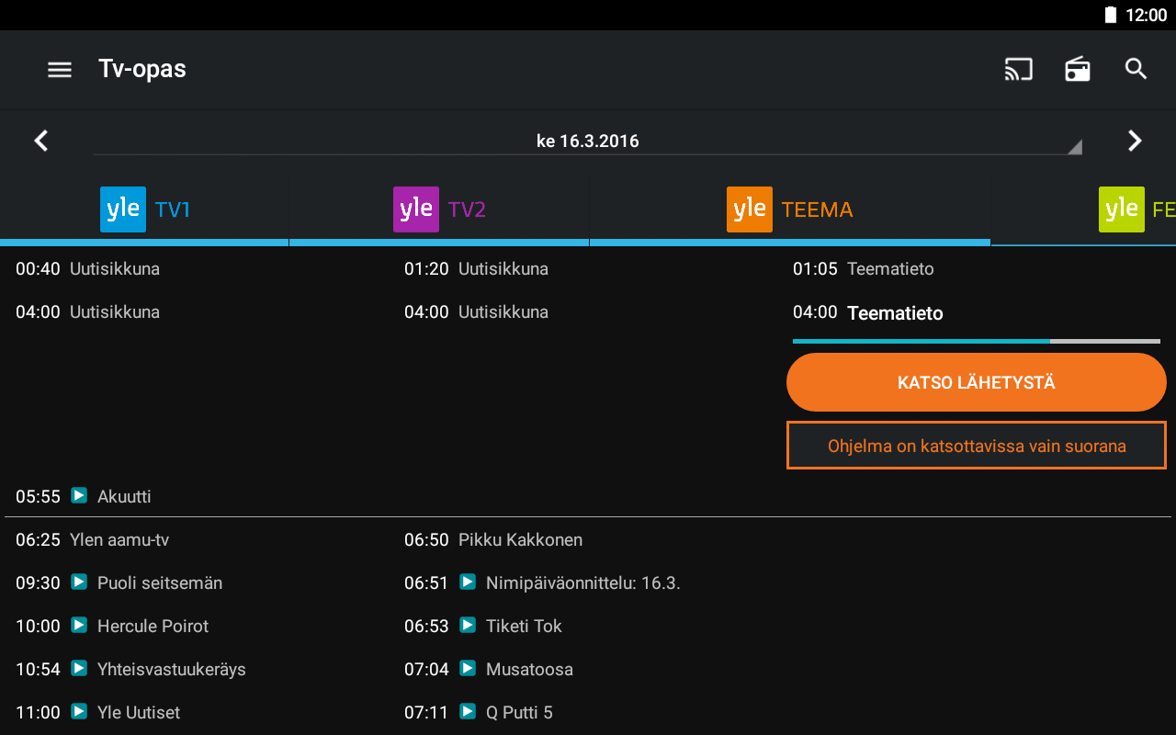This screenshot has width=1176, height=735.
Task: Open the hamburger navigation menu
Action: (x=60, y=70)
